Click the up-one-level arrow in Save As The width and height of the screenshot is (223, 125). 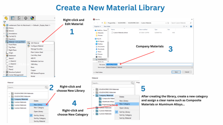pyautogui.click(x=102, y=23)
